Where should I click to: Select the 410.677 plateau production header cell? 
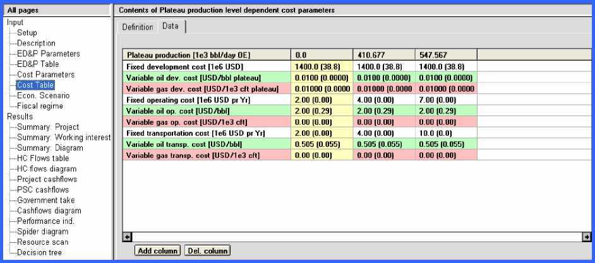click(x=383, y=56)
